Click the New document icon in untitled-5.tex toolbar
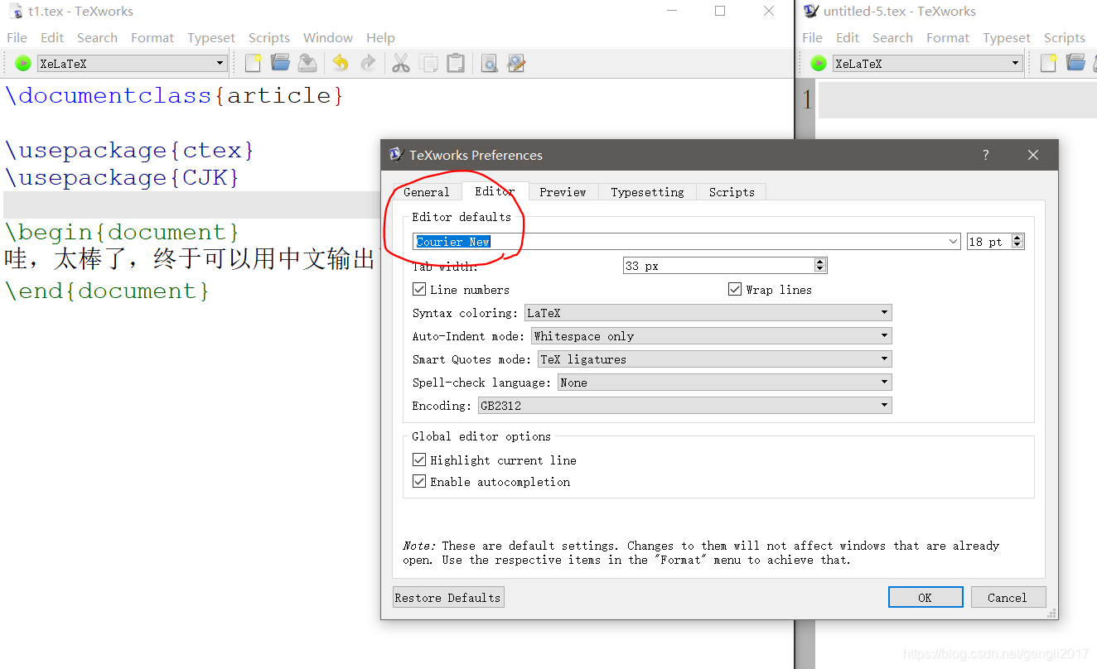The height and width of the screenshot is (669, 1097). click(x=1048, y=63)
